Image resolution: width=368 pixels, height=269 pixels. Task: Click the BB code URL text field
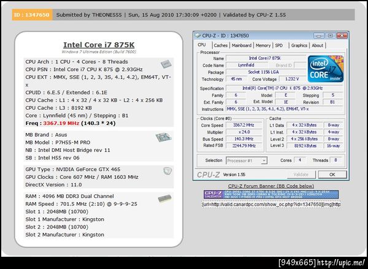(x=271, y=205)
